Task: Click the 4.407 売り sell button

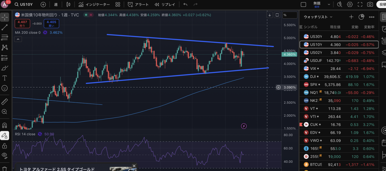Action: pos(23,23)
